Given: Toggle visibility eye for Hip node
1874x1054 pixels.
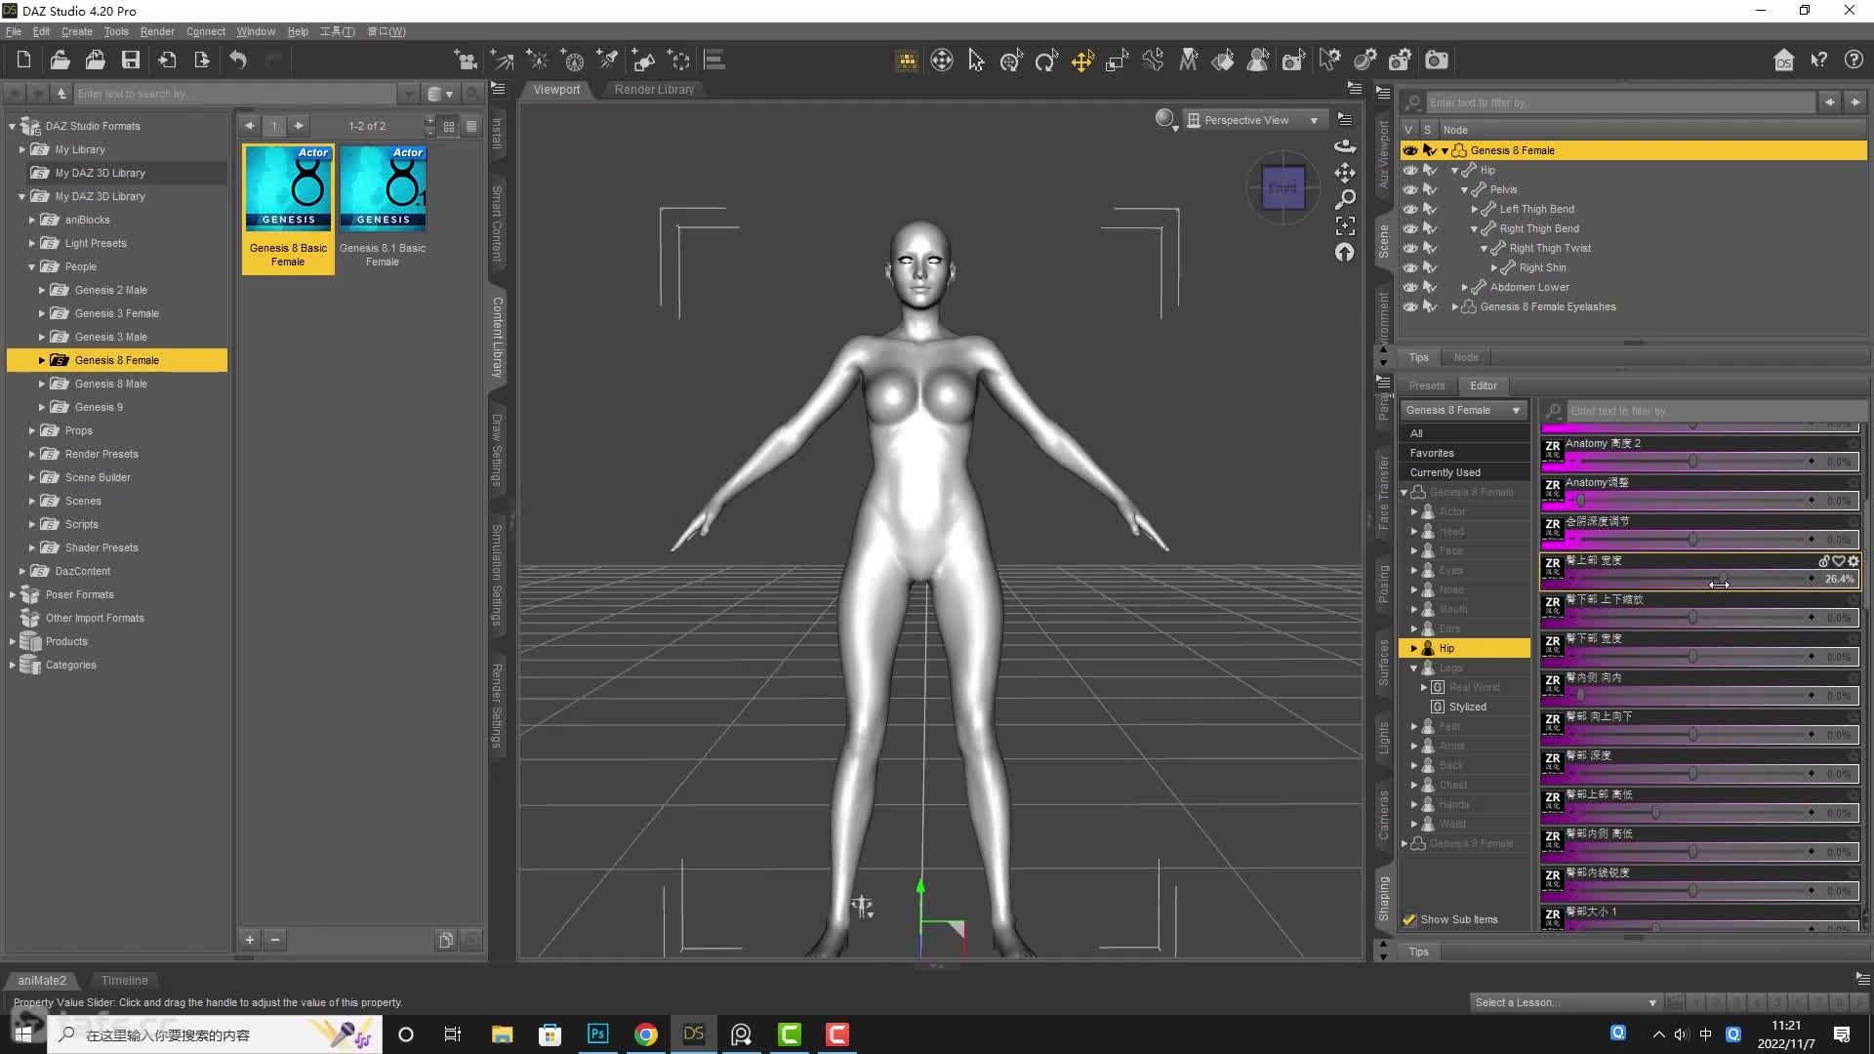Looking at the screenshot, I should (1410, 170).
